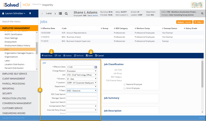This screenshot has width=206, height=121.
Task: Open the Change Reason dropdown
Action: pos(81,71)
